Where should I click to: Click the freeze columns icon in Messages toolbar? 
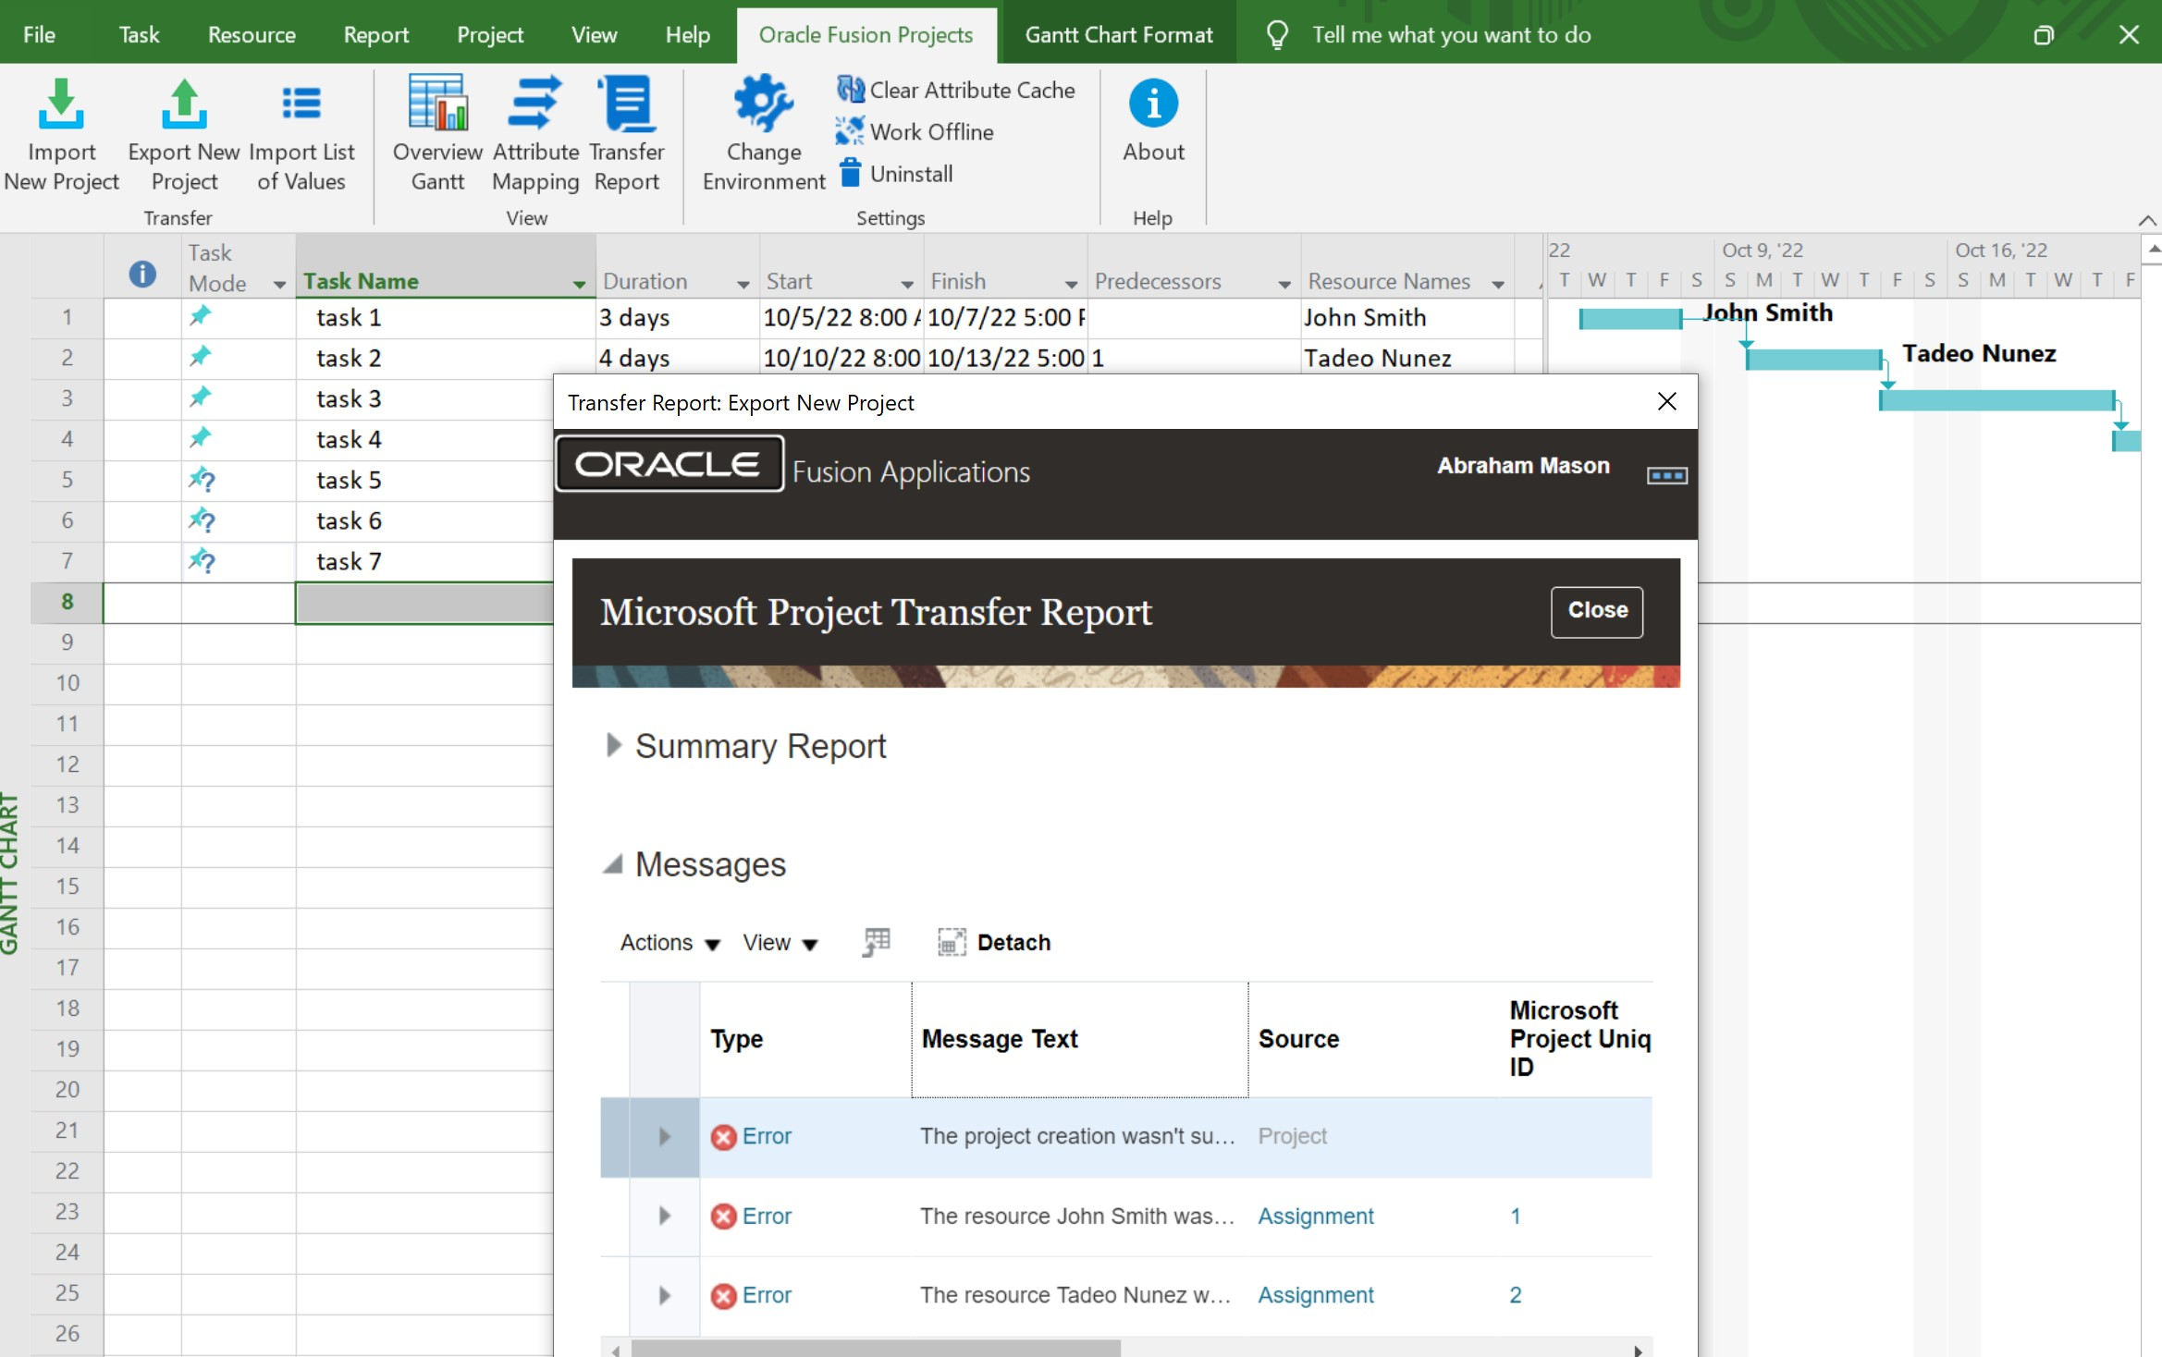coord(876,942)
